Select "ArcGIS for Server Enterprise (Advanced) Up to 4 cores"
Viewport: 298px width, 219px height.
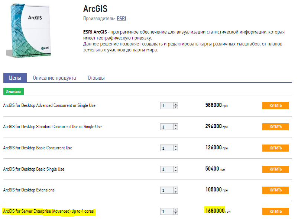point(48,211)
